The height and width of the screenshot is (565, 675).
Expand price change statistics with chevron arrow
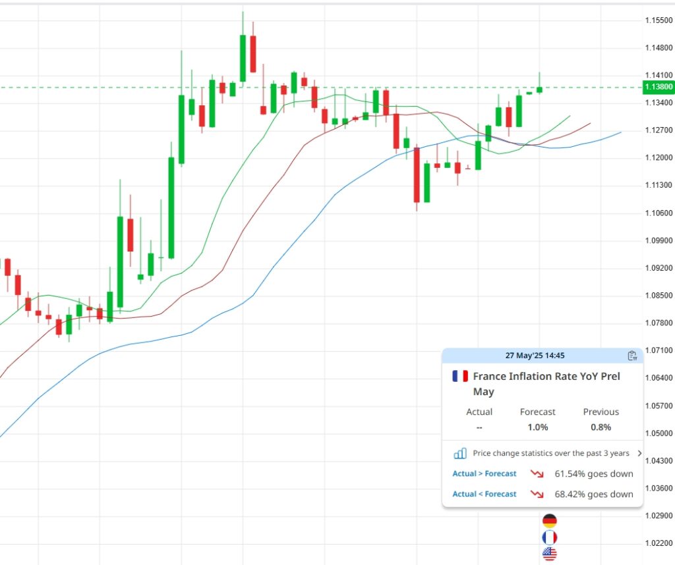click(x=639, y=453)
